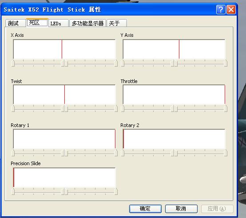Click the X Axis left edge slider handle
The width and height of the screenshot is (246, 218).
click(13, 63)
